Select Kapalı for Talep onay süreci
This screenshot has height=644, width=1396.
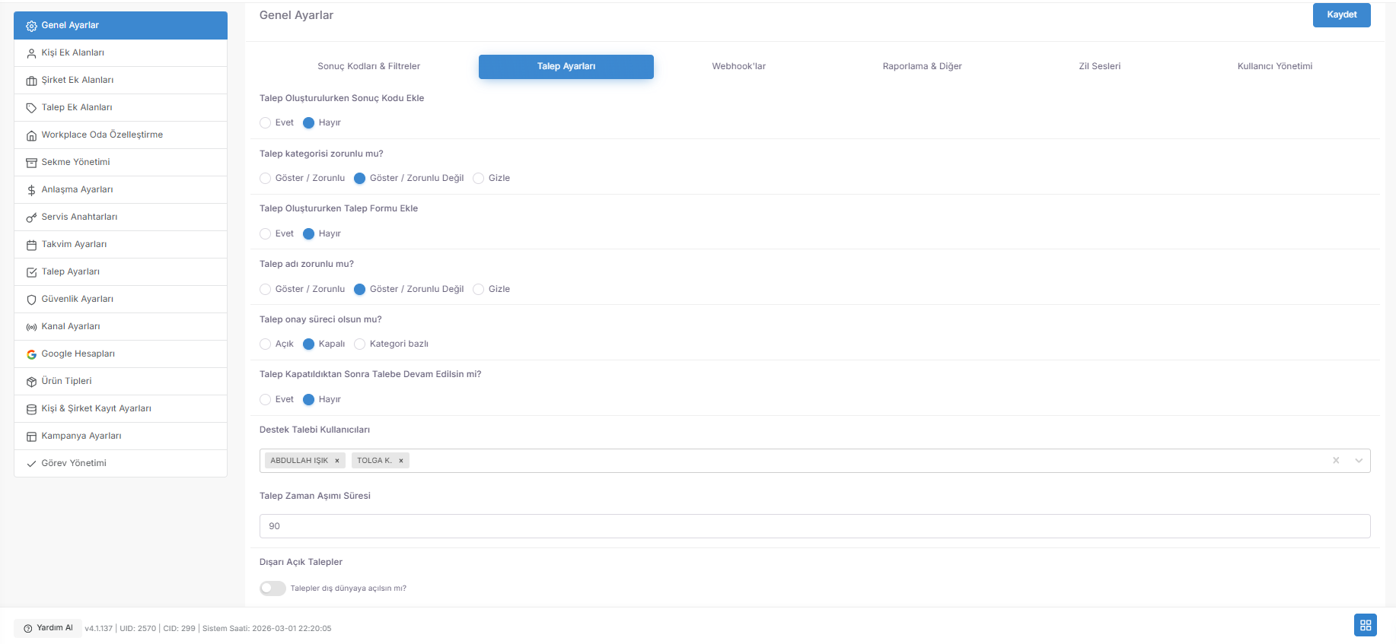[x=309, y=344]
